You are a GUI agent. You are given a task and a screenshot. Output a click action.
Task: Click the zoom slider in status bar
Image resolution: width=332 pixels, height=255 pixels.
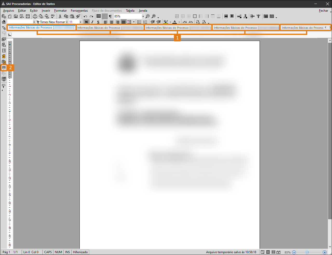[307, 252]
